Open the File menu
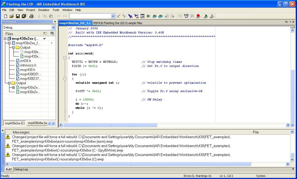Screen dimensions: 297x179 tap(4, 10)
